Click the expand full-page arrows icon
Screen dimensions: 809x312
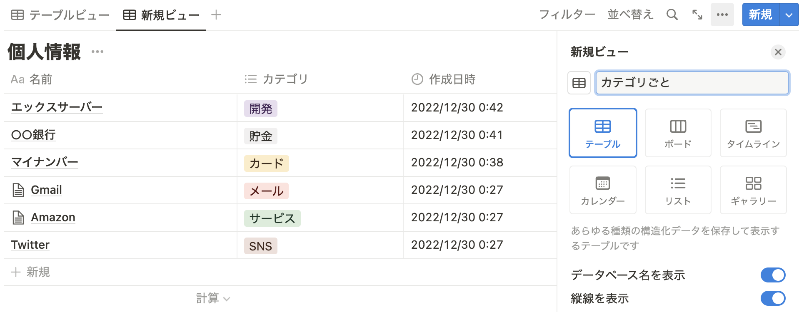click(x=697, y=15)
